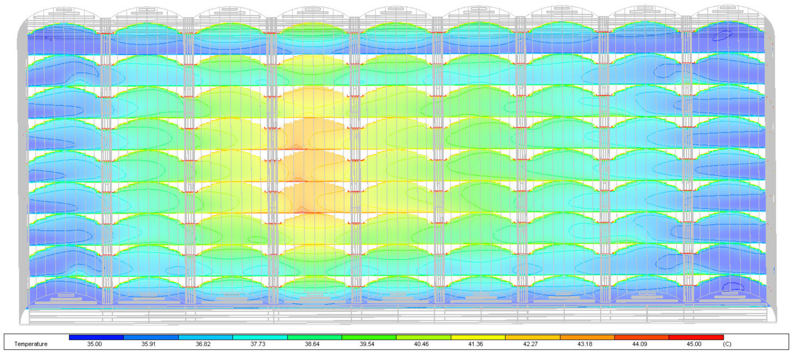Click the red 45.00 legend color band

[x=696, y=337]
